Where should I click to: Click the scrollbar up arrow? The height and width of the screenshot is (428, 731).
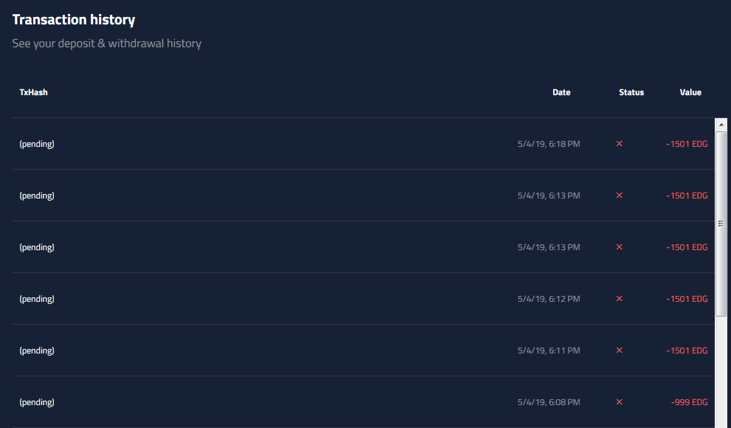pyautogui.click(x=721, y=124)
